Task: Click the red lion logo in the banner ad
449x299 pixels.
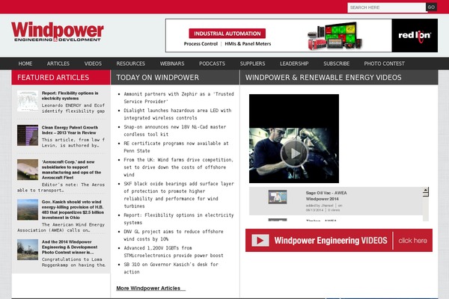Action: 415,35
